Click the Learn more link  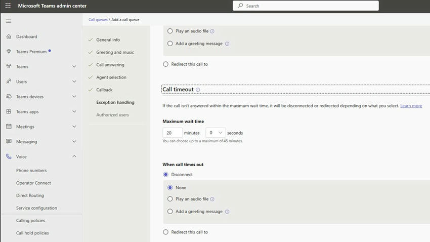pyautogui.click(x=411, y=106)
